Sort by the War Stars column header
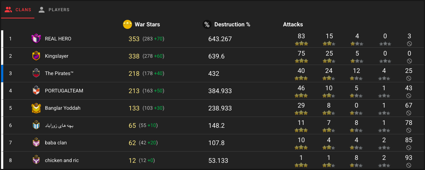Image resolution: width=425 pixels, height=170 pixels. 147,25
